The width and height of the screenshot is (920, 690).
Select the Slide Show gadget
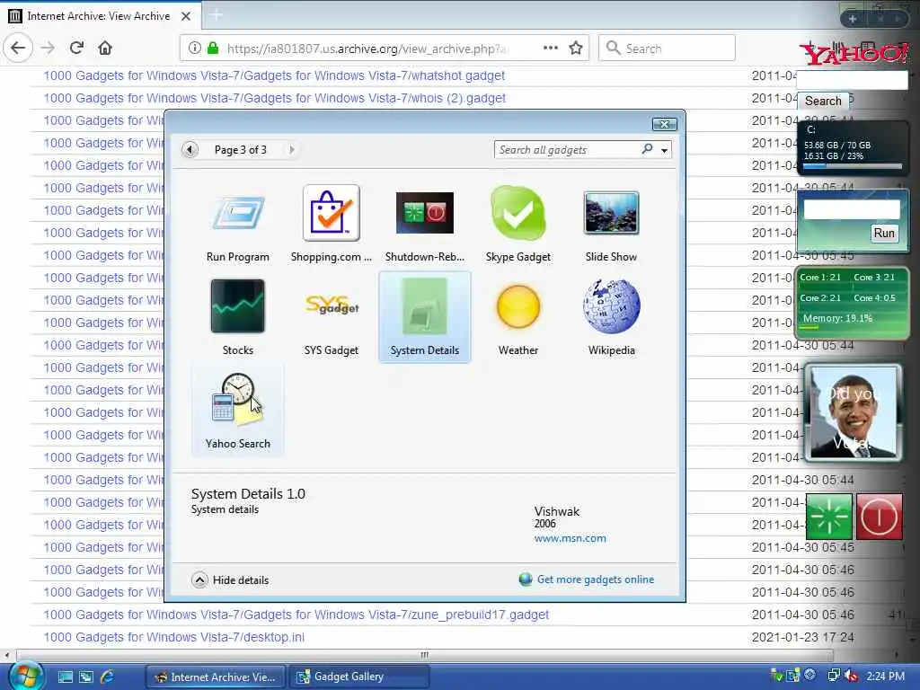point(611,213)
